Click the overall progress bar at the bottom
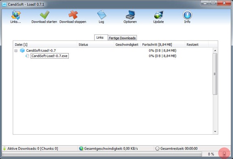Screen dimensions: 233x159 [102, 154]
